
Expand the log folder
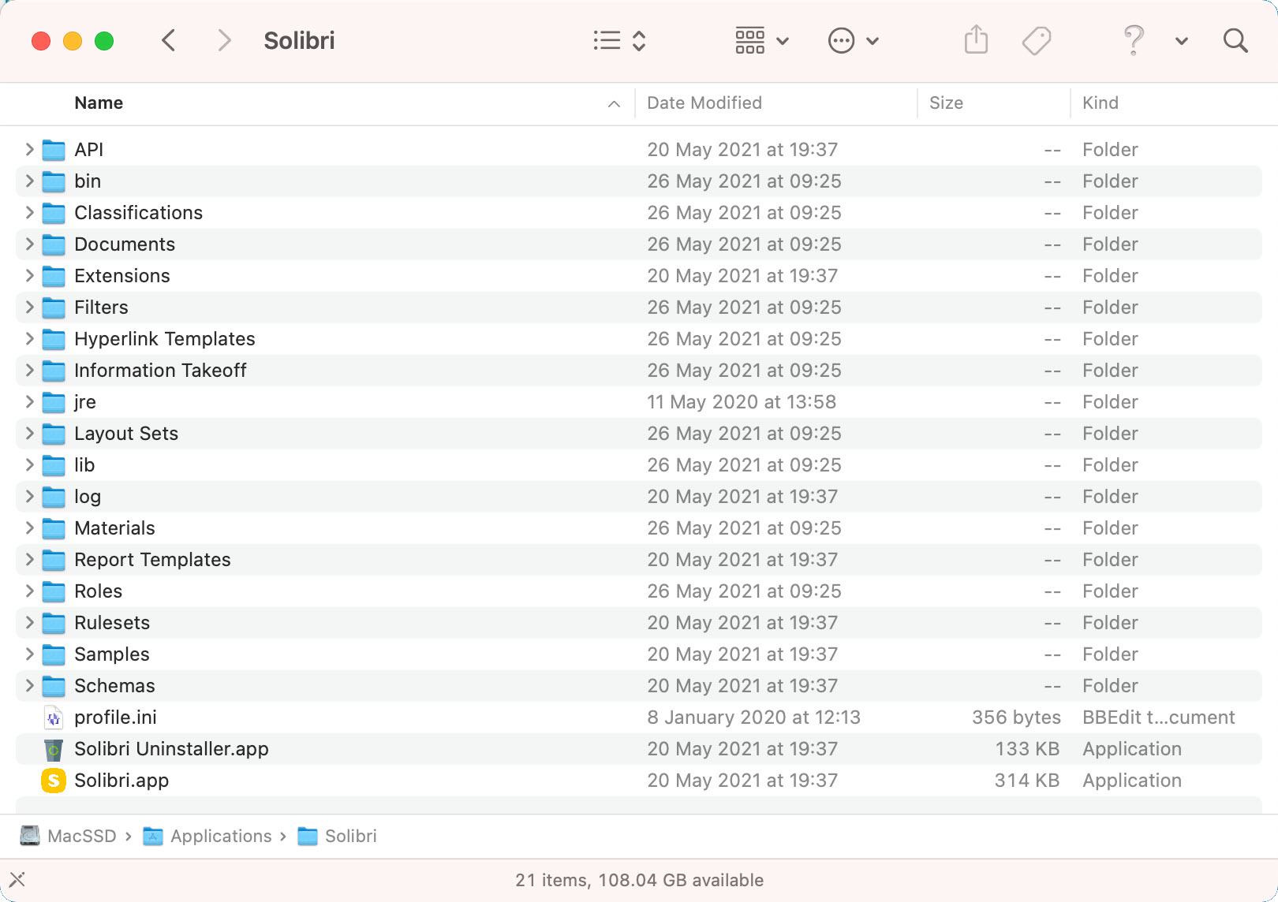click(x=29, y=496)
